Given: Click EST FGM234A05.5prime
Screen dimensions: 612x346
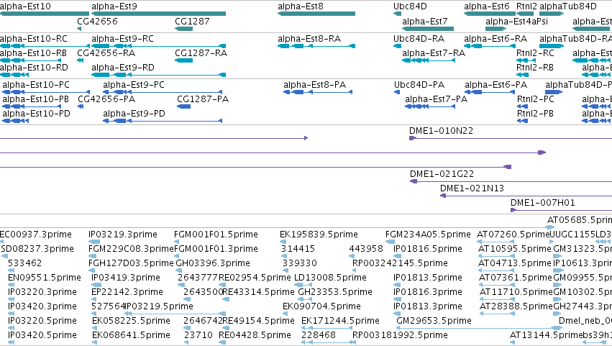Looking at the screenshot, I should pos(428,235).
